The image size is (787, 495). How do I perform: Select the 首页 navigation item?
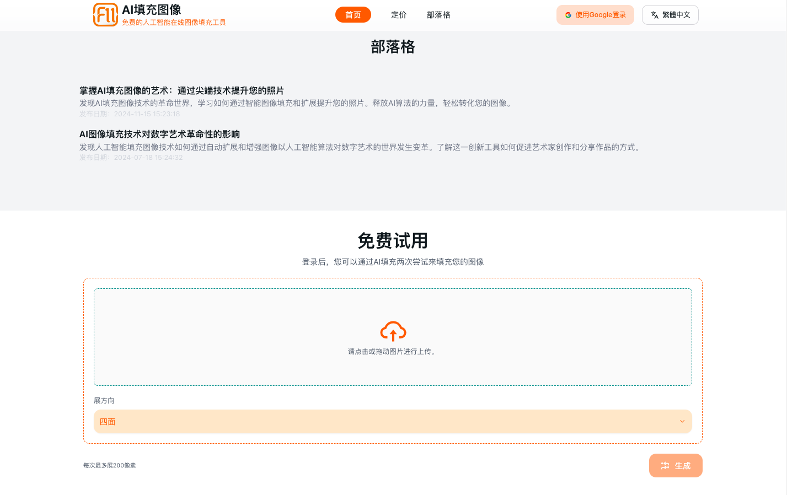[x=353, y=15]
